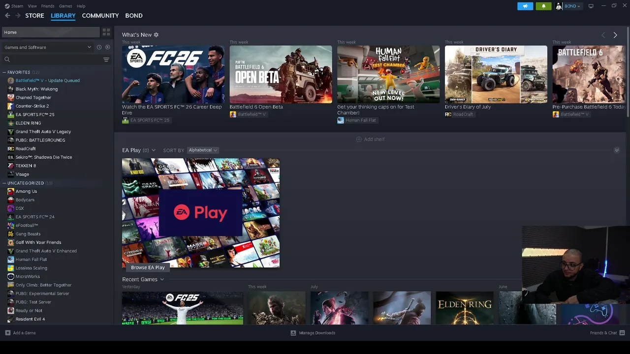Screen dimensions: 630x354
Task: Open the FC25 recent game tile
Action: point(183,308)
